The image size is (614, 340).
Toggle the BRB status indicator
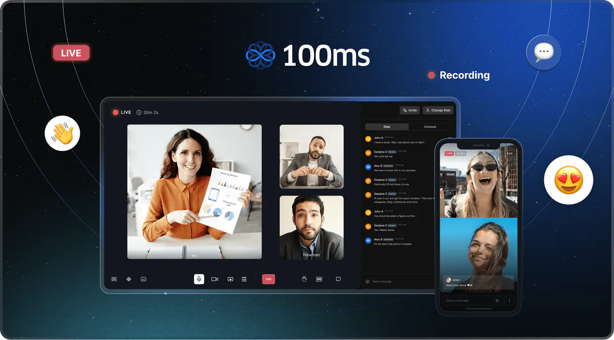(318, 279)
